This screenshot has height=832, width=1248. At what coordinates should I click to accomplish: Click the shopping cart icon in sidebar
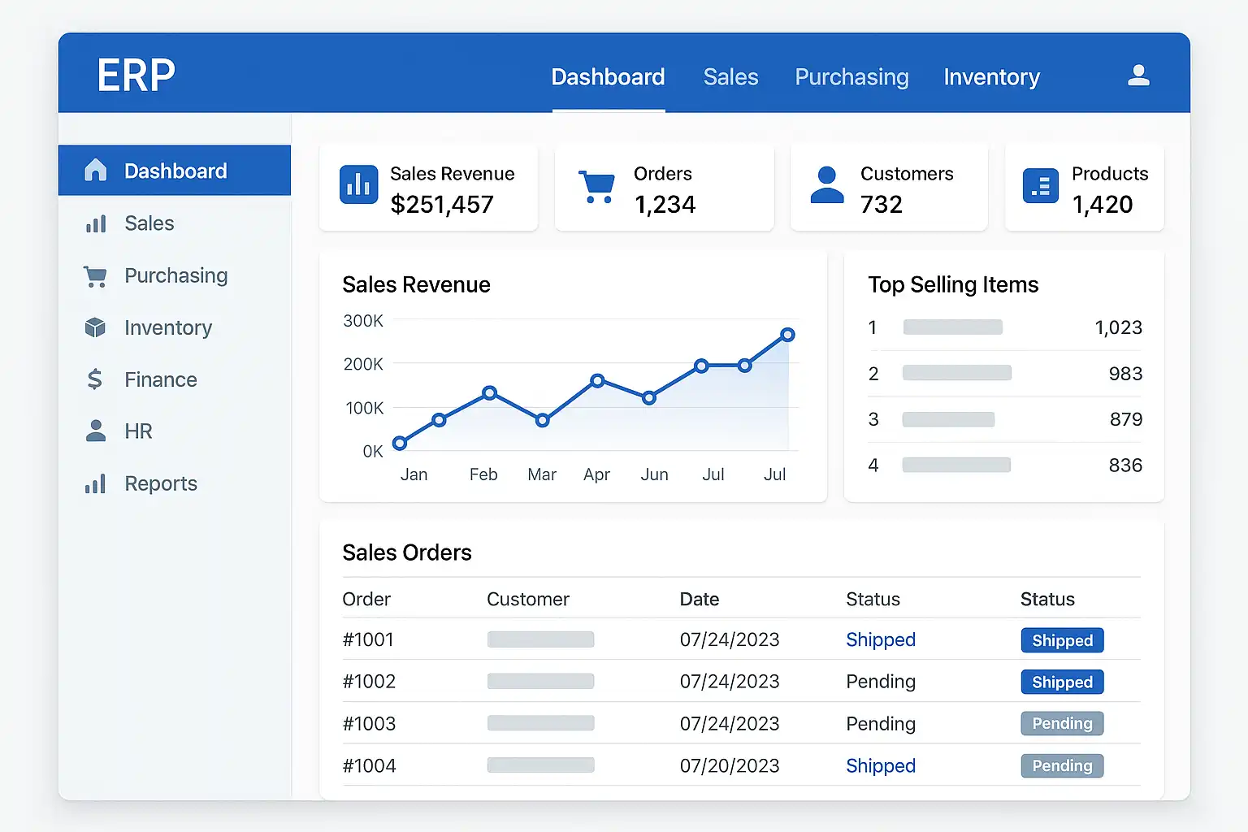click(96, 276)
